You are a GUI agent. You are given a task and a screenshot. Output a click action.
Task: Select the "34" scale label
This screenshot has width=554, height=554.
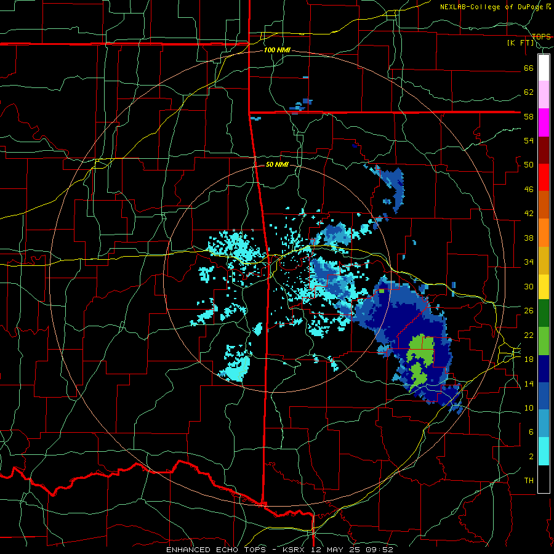point(529,262)
